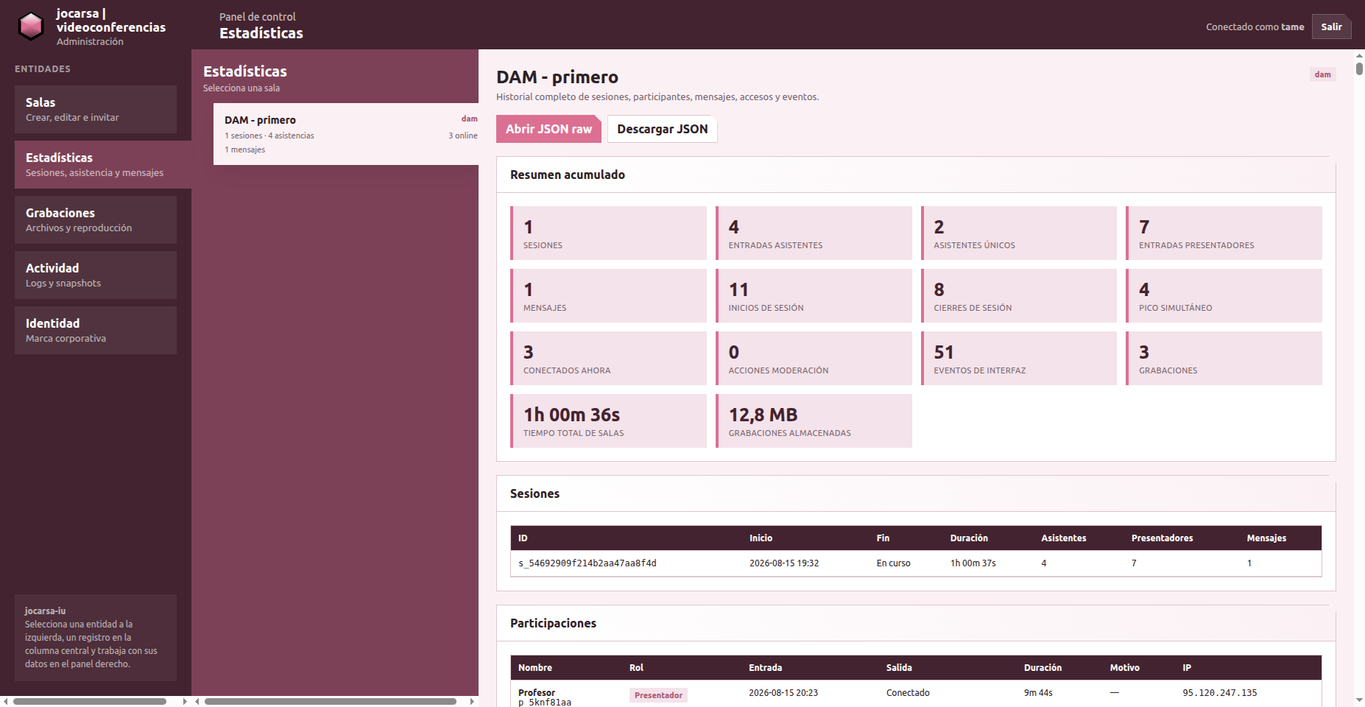
Task: Click the IP column header
Action: coord(1187,668)
